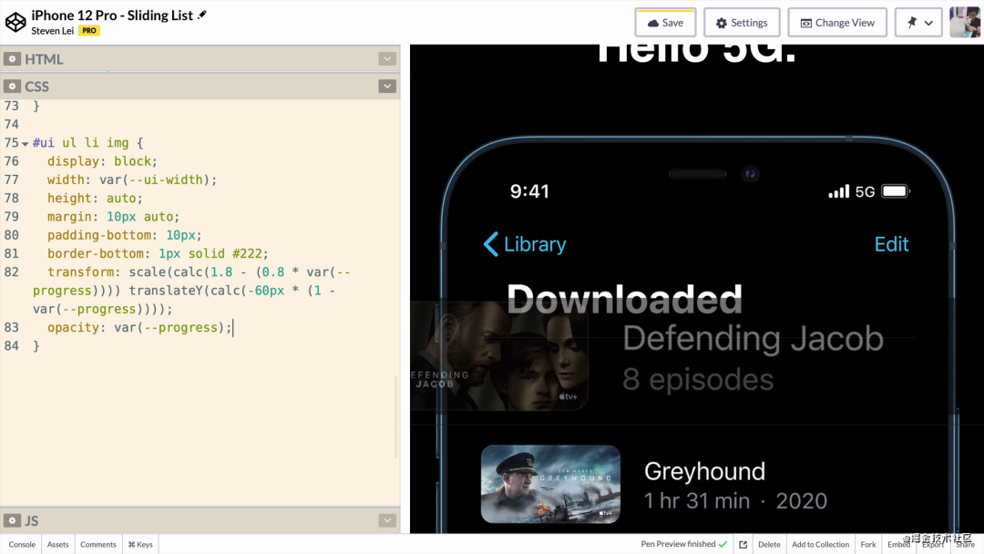Click the PRO badge

(89, 30)
